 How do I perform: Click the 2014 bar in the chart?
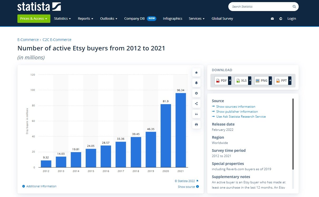[x=76, y=160]
